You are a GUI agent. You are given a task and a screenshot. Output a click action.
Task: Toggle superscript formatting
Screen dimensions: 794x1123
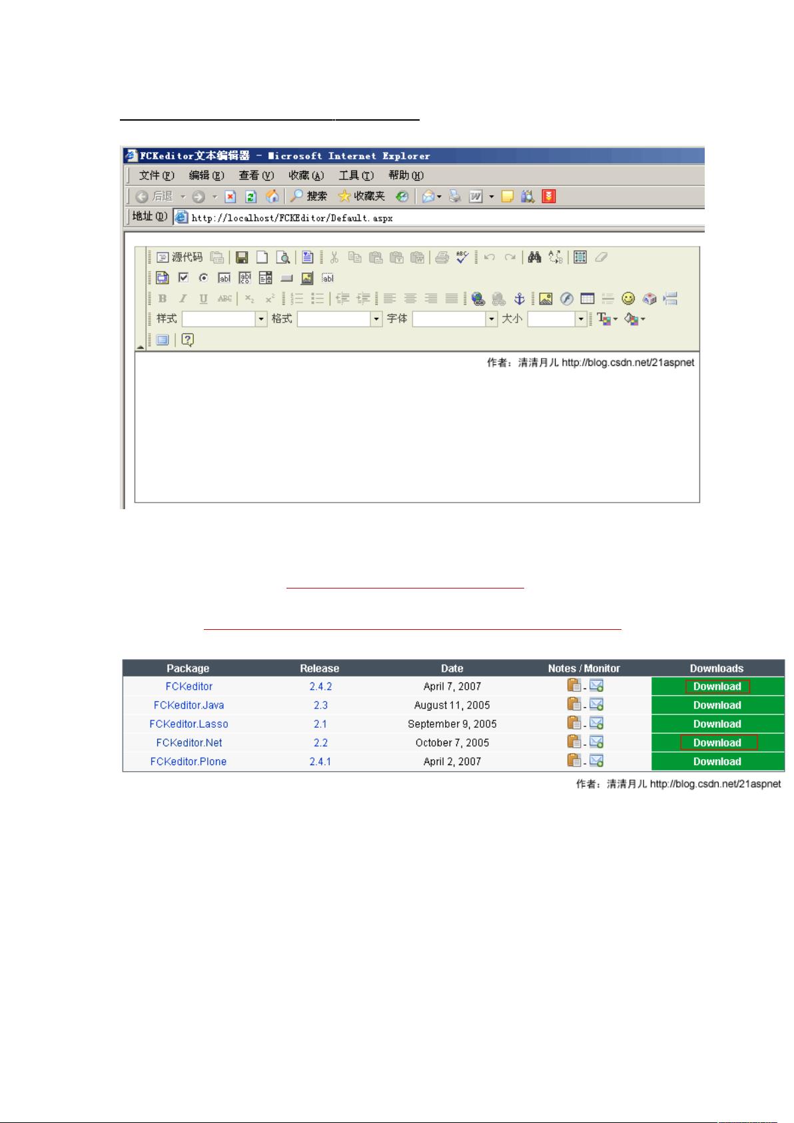(x=269, y=299)
